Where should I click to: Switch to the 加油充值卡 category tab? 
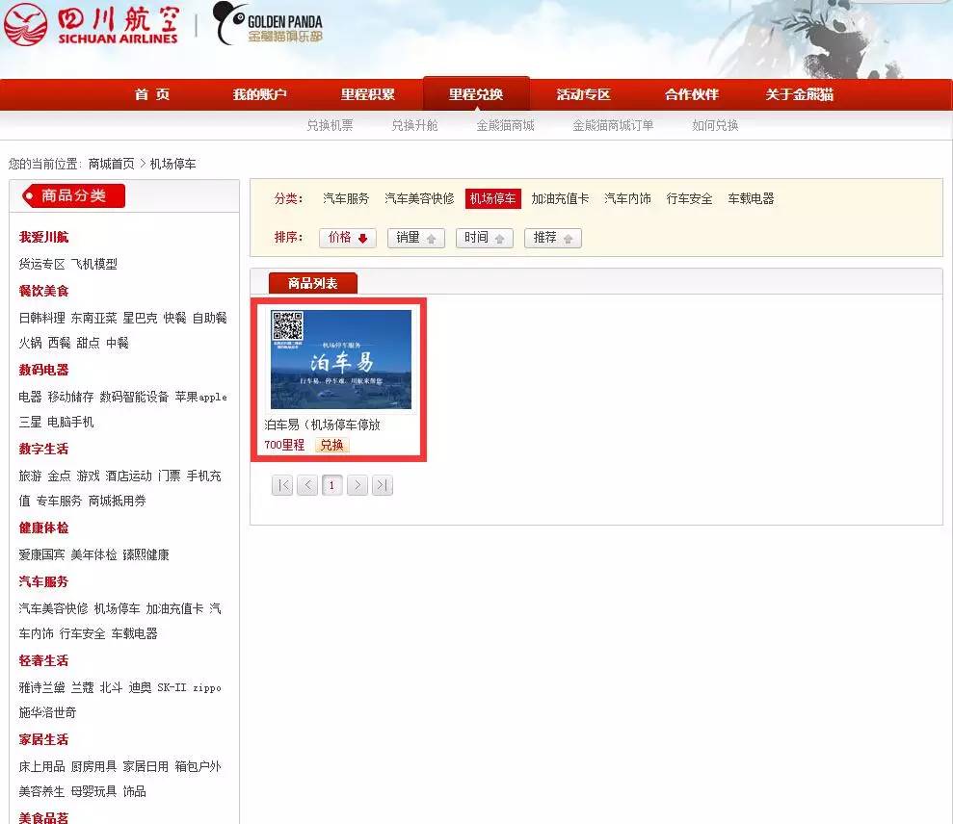pos(556,198)
